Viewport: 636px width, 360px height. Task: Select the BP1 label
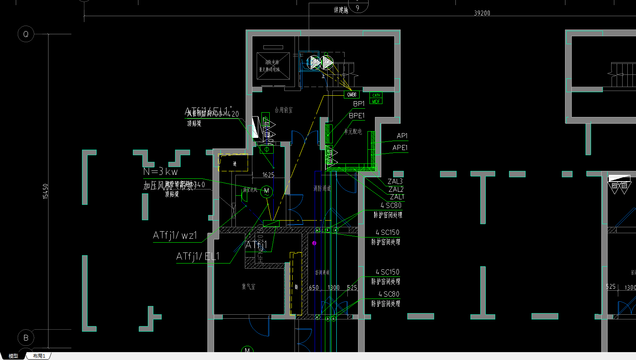tap(359, 104)
